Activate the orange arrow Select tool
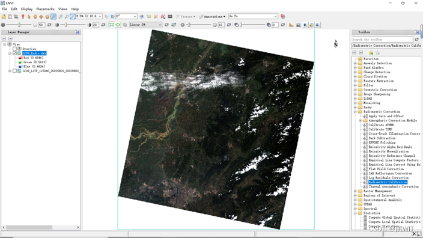Viewport: 423px width, 238px height. 29,16
